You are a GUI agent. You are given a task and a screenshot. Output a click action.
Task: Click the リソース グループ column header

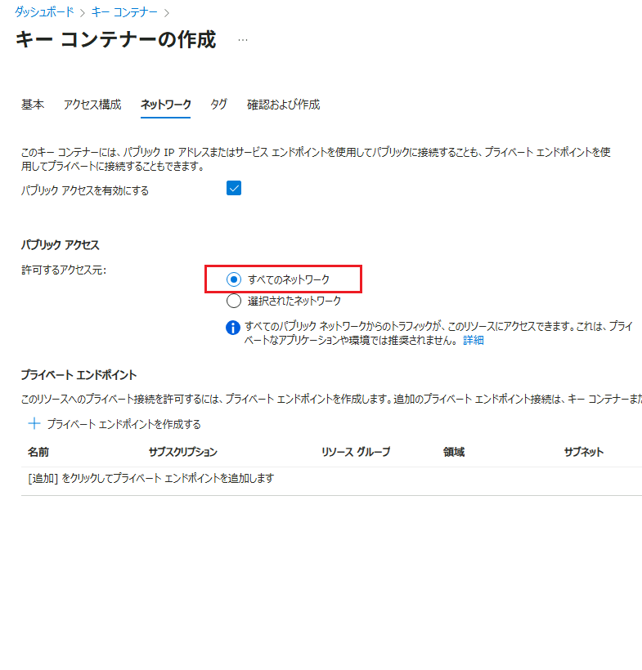[356, 452]
